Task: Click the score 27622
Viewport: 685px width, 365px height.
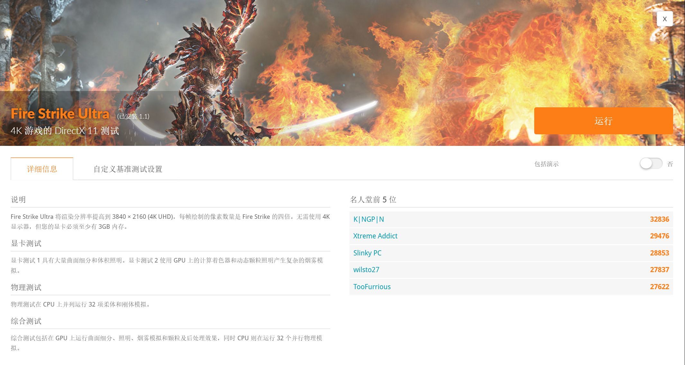Action: click(x=659, y=287)
